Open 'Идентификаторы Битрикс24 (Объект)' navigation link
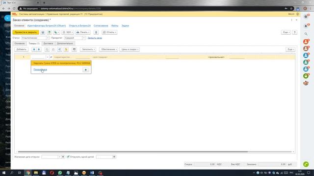The width and height of the screenshot is (314, 176). [47, 26]
